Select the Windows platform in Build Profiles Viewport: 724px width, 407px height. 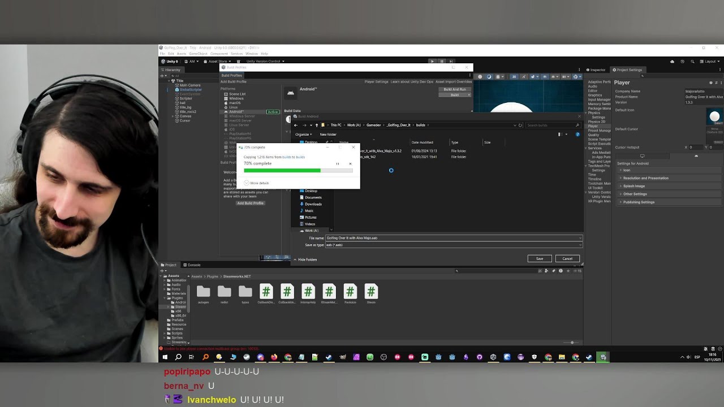pyautogui.click(x=236, y=98)
